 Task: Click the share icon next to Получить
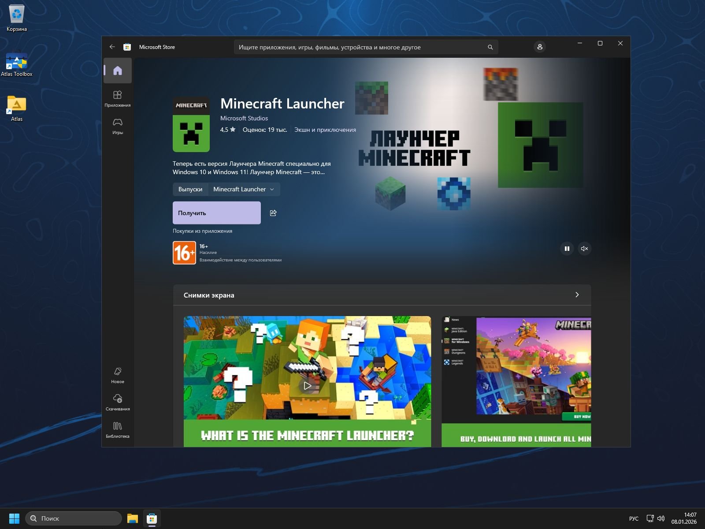pos(273,213)
